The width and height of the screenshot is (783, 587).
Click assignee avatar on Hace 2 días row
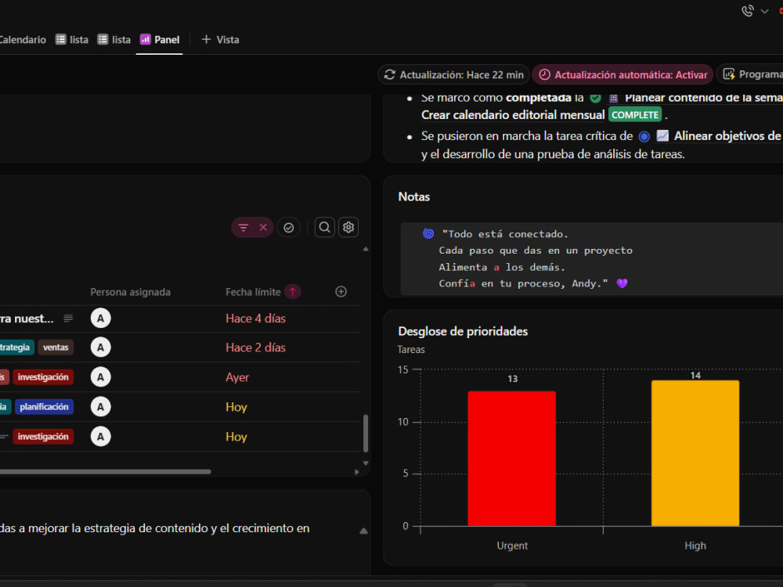pos(101,348)
